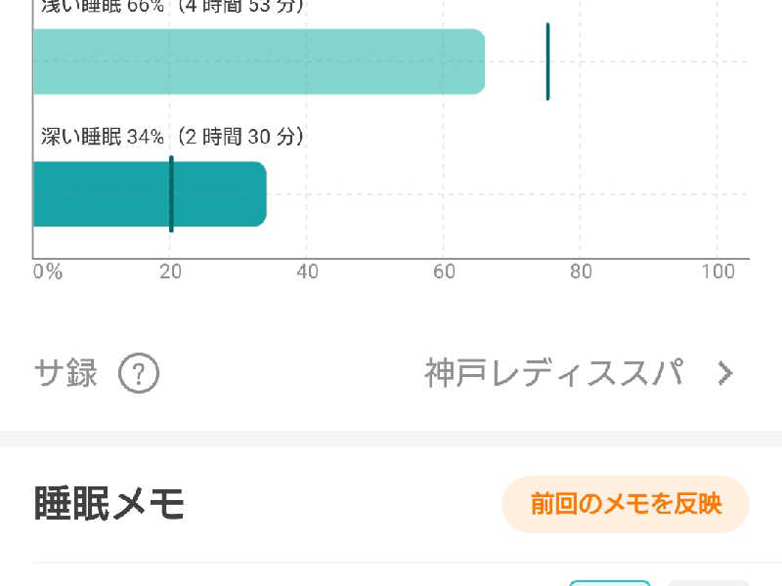Expand the chevron next to 神戸レディススパ

tap(725, 373)
